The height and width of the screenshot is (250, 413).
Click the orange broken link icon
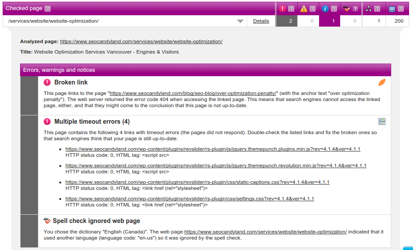(x=382, y=82)
